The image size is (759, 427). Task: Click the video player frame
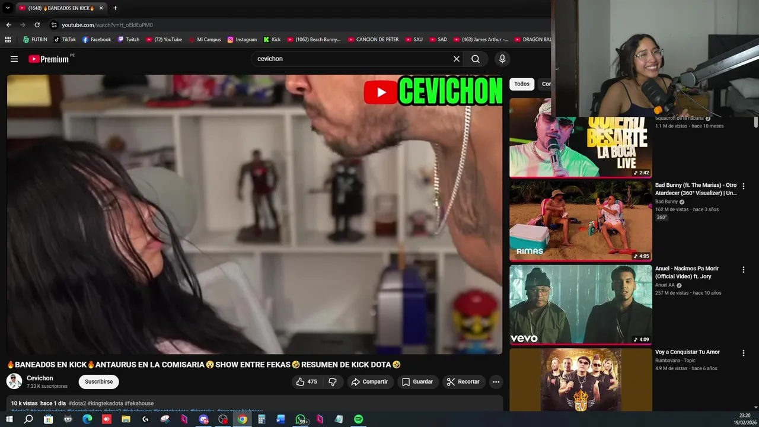point(254,215)
